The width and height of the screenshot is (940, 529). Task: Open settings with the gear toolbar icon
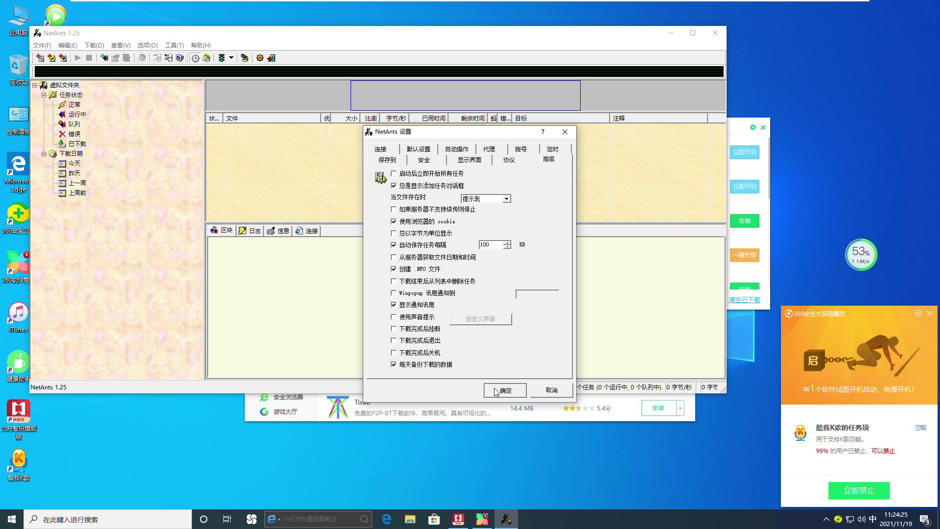tap(260, 58)
